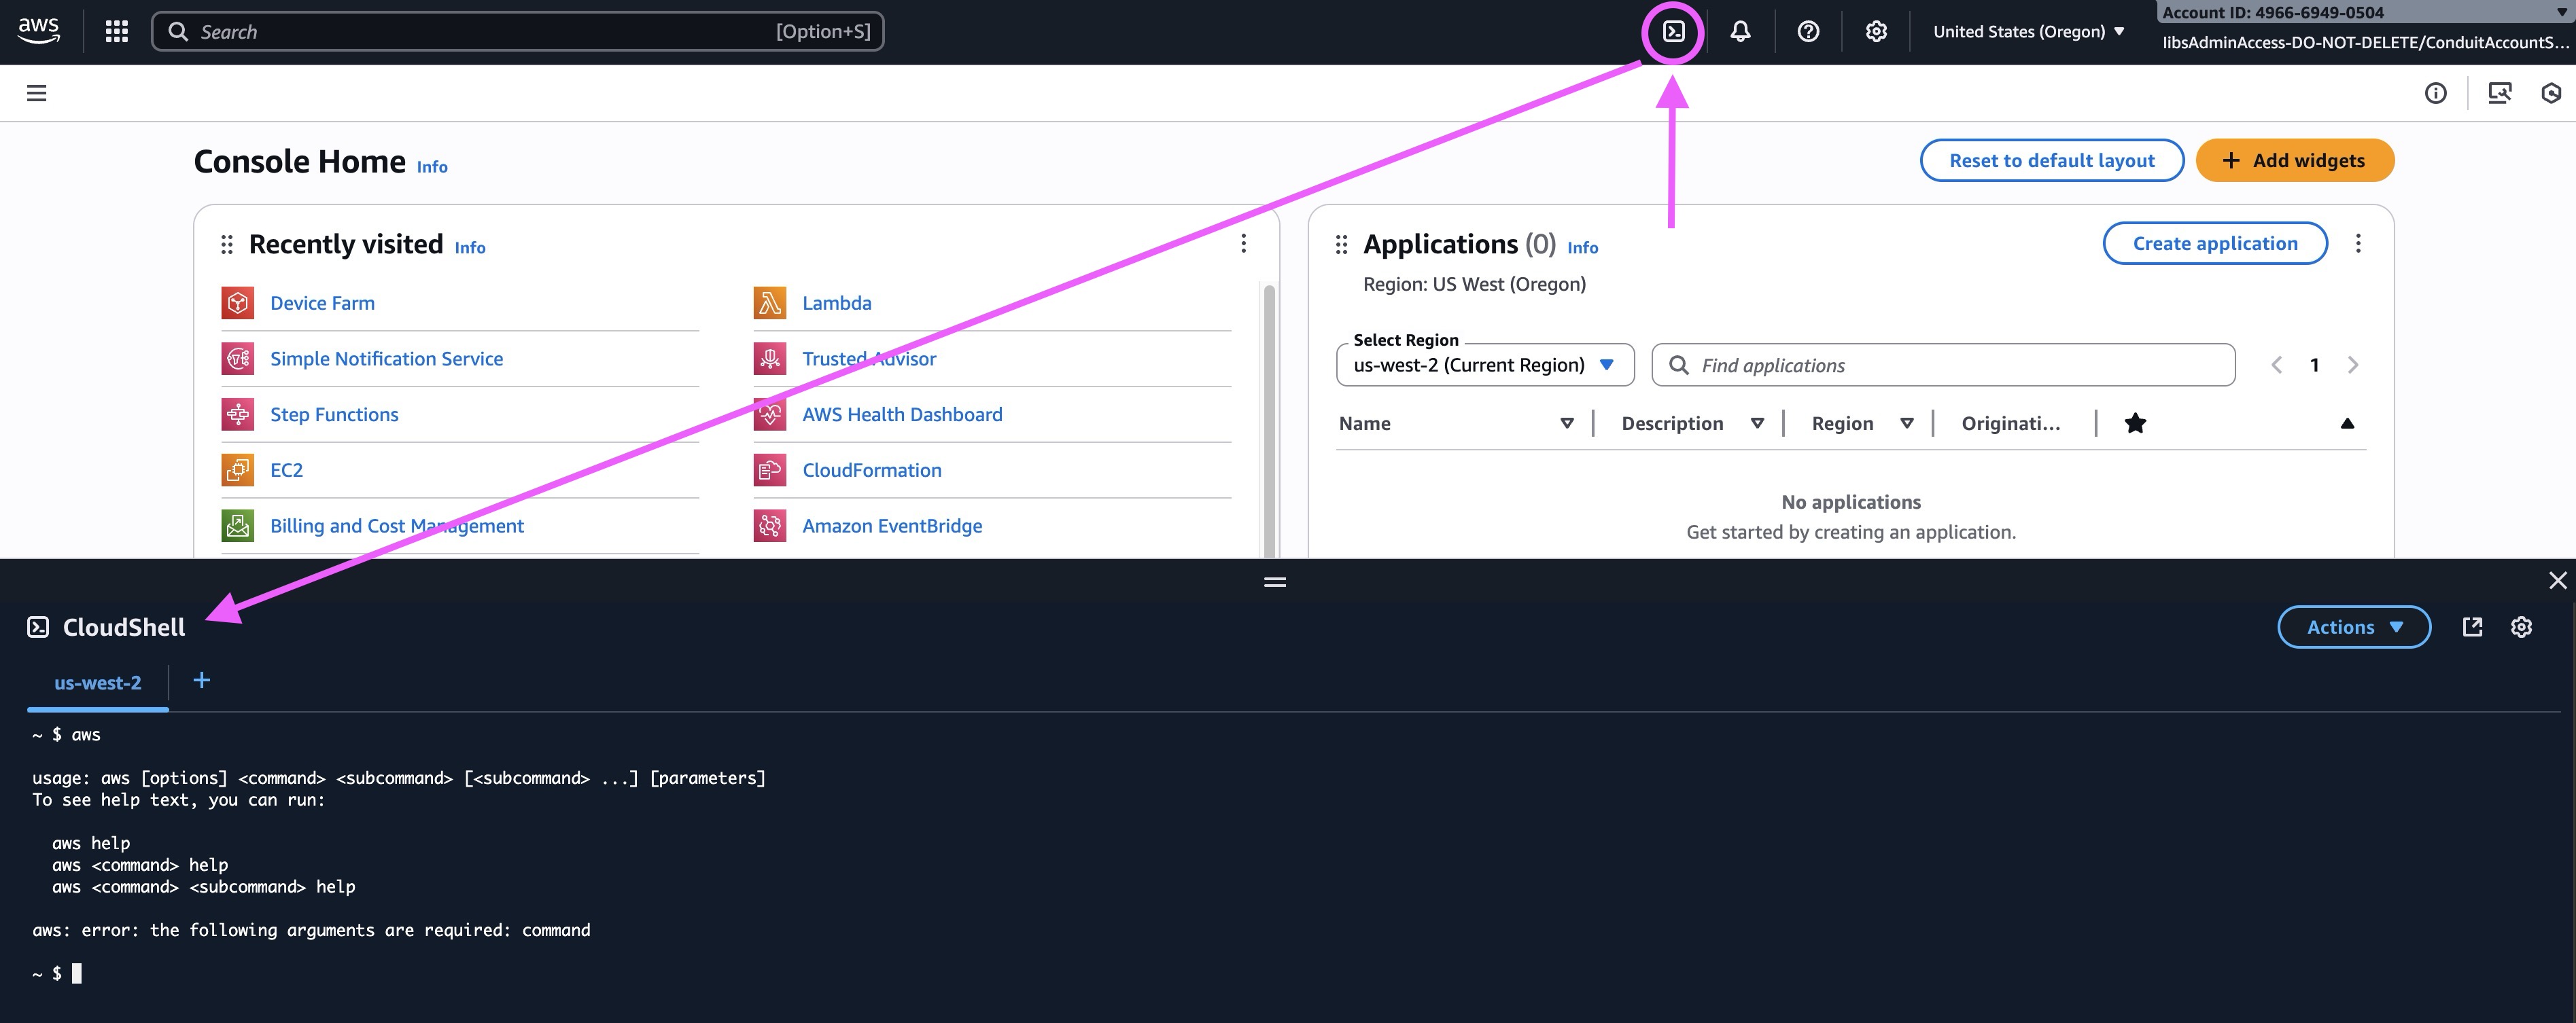This screenshot has height=1023, width=2576.
Task: Open the United States (Oregon) region dropdown
Action: (2028, 31)
